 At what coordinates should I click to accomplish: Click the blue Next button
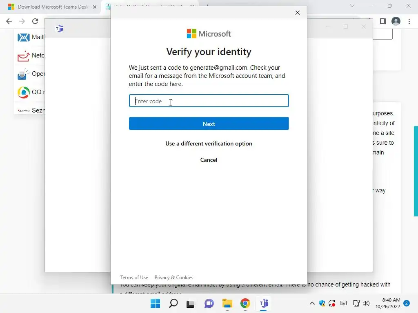coord(209,124)
